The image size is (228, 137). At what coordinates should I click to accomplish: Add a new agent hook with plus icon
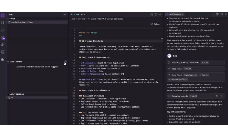click(x=66, y=62)
